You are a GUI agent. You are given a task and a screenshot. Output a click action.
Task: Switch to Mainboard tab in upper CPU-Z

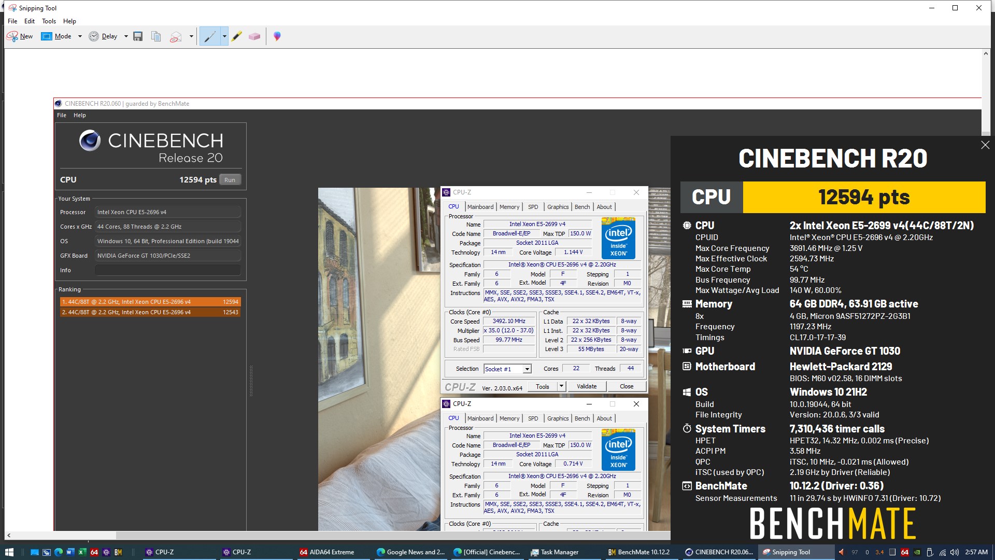pyautogui.click(x=480, y=207)
